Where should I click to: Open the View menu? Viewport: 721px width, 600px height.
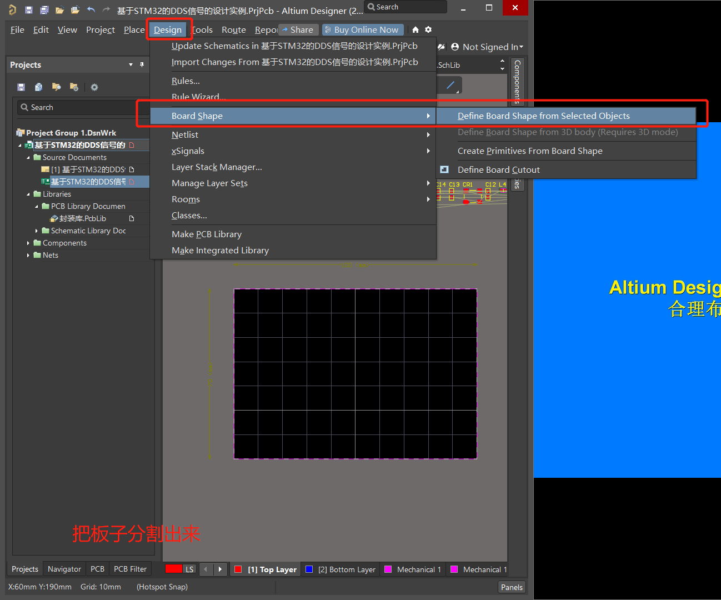[x=67, y=29]
